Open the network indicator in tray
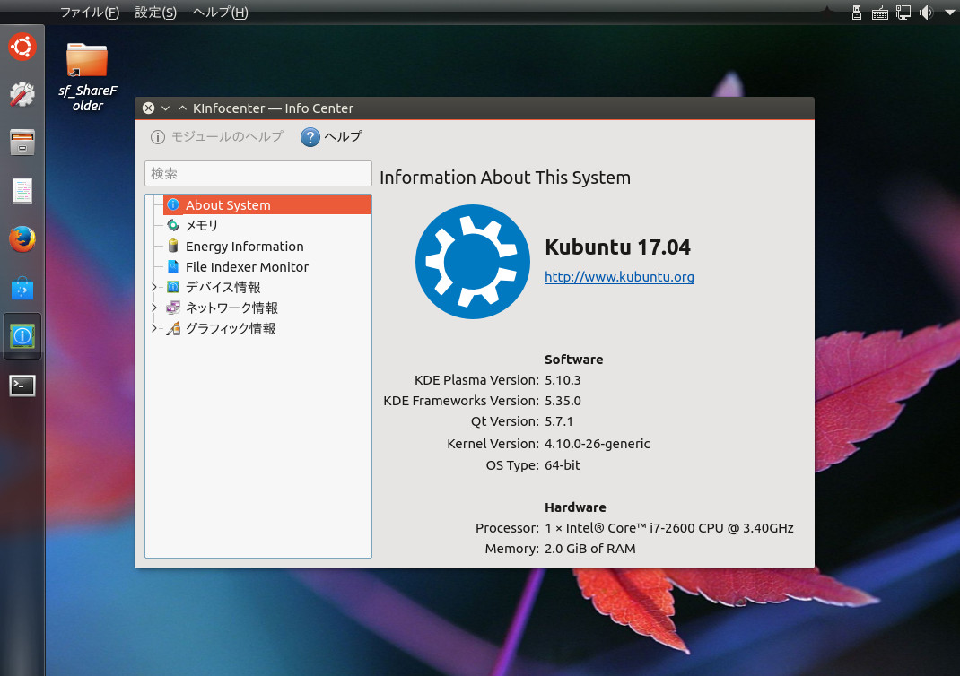 (x=903, y=13)
